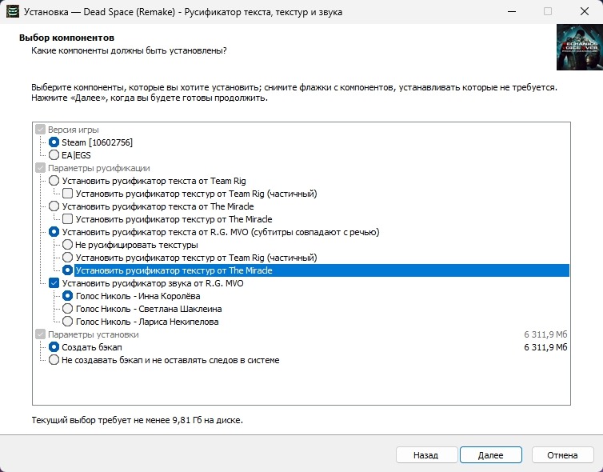This screenshot has height=472, width=603.
Task: Minimize the installer window
Action: point(512,11)
